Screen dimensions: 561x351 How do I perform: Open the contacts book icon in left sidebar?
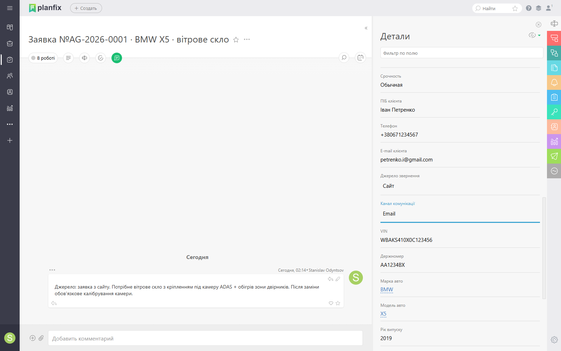tap(10, 92)
